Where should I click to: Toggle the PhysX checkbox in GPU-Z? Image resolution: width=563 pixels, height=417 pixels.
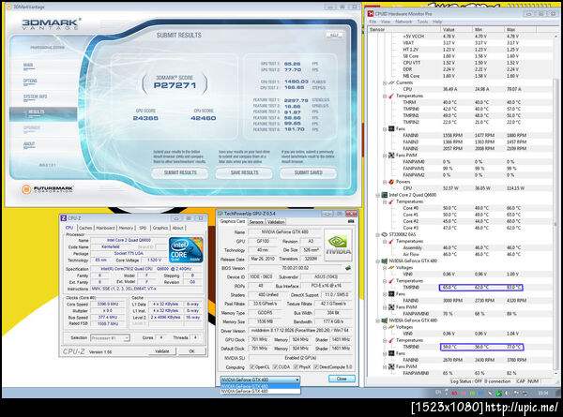click(x=296, y=366)
